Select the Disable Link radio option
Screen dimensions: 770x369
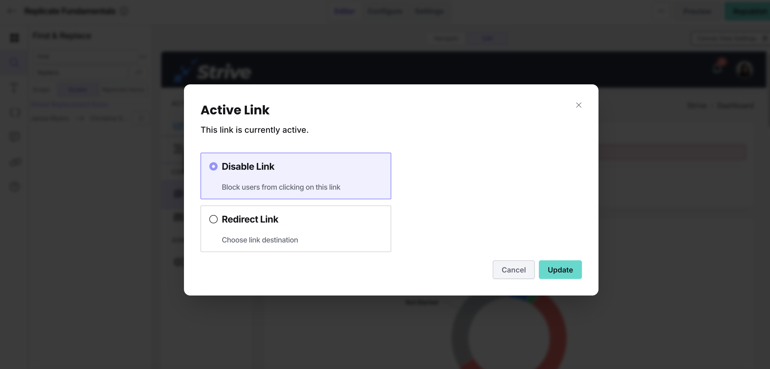pos(213,166)
